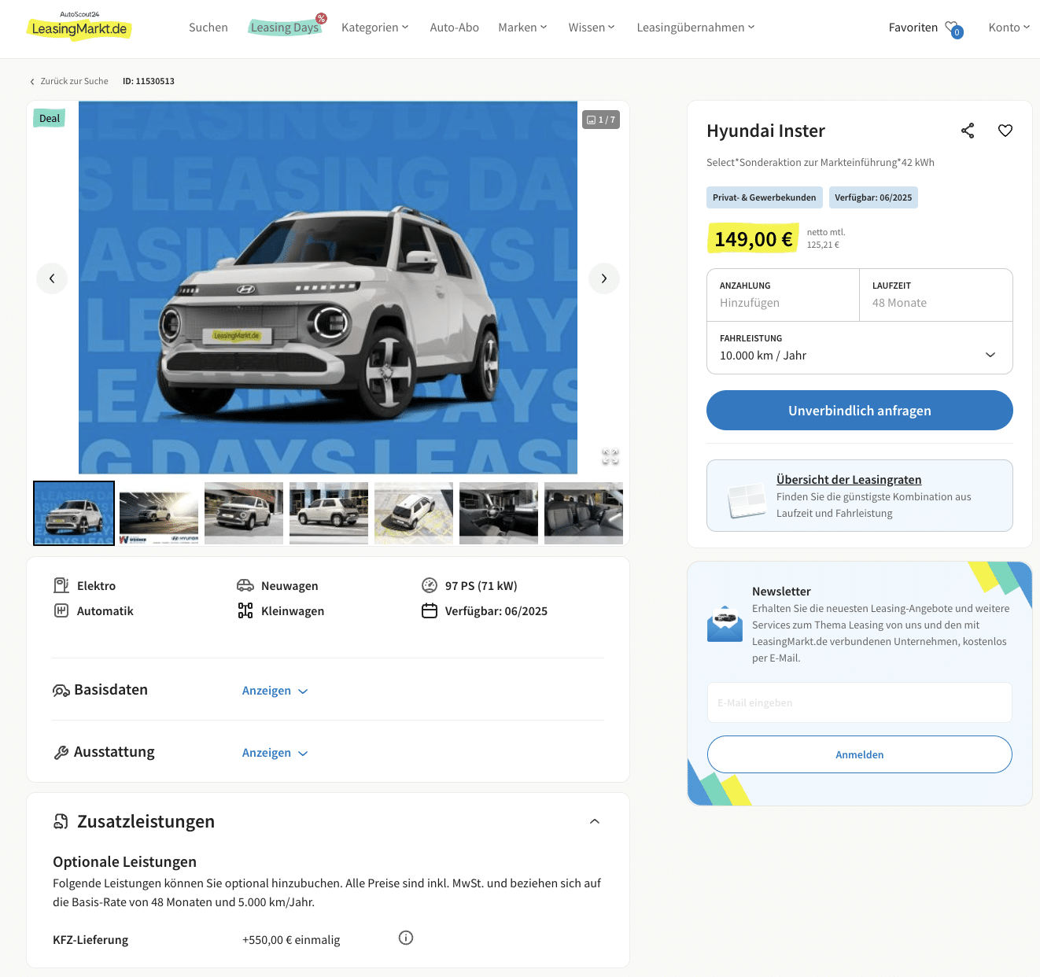Add Hyundai Inster to favorites heart
The image size is (1040, 977).
tap(1005, 131)
